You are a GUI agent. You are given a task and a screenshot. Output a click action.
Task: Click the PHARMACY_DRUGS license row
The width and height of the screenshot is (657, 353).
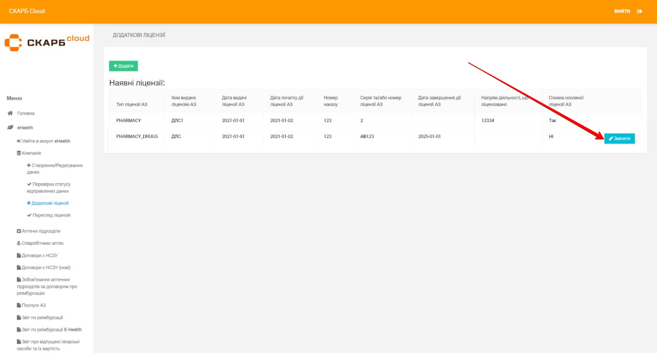(137, 136)
